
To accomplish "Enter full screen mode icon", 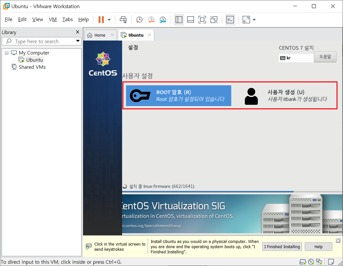I will click(x=202, y=20).
